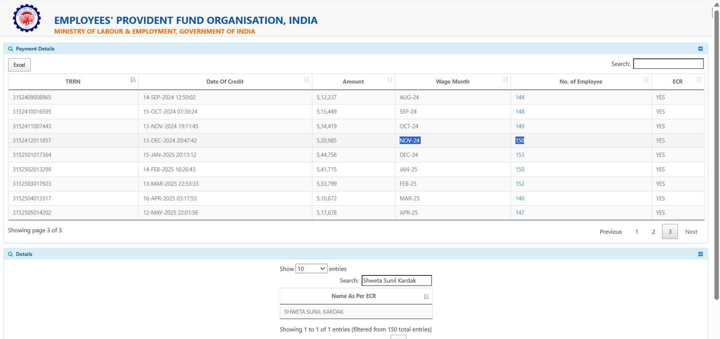Image resolution: width=720 pixels, height=339 pixels.
Task: Sort table by TRRN column icon
Action: click(x=133, y=80)
